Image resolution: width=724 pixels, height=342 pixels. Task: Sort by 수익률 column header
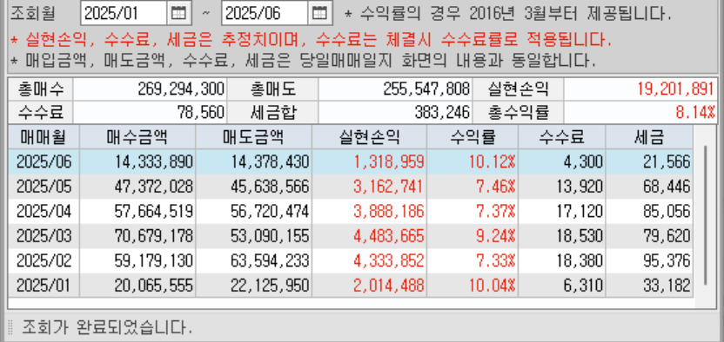(473, 136)
